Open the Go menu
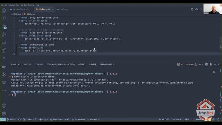 tap(22, 5)
